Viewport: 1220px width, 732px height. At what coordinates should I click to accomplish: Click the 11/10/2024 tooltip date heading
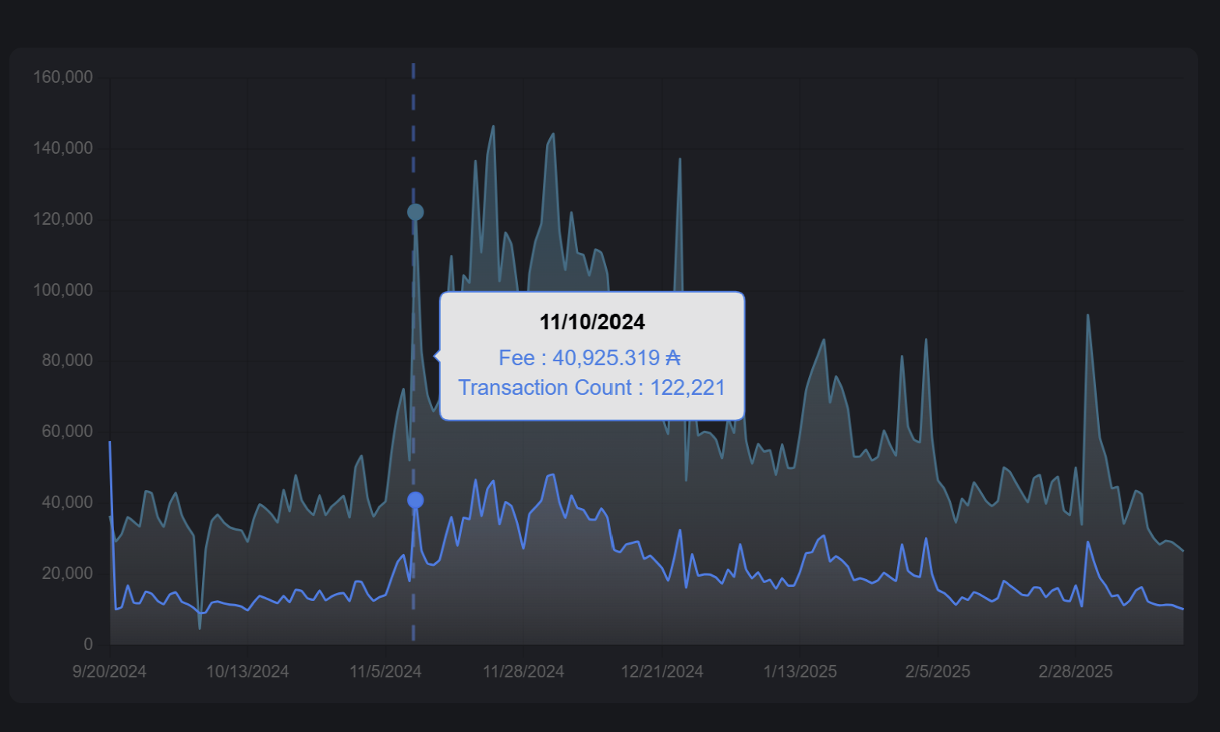[x=592, y=322]
